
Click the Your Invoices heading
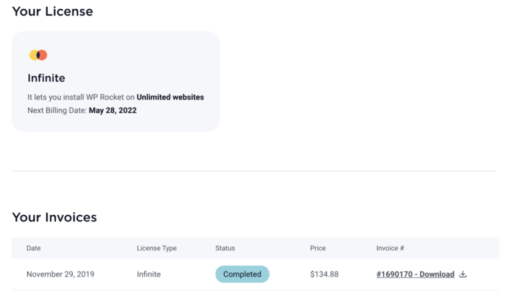pyautogui.click(x=55, y=217)
